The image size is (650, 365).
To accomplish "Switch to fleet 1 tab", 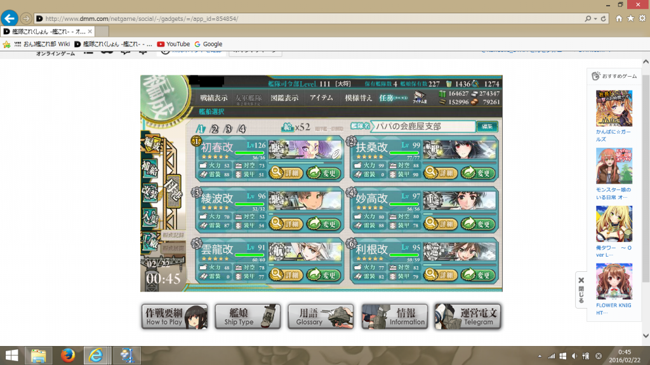I will 201,129.
